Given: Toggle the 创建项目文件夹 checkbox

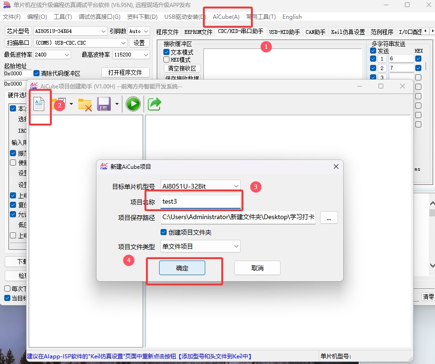Looking at the screenshot, I should pyautogui.click(x=164, y=232).
